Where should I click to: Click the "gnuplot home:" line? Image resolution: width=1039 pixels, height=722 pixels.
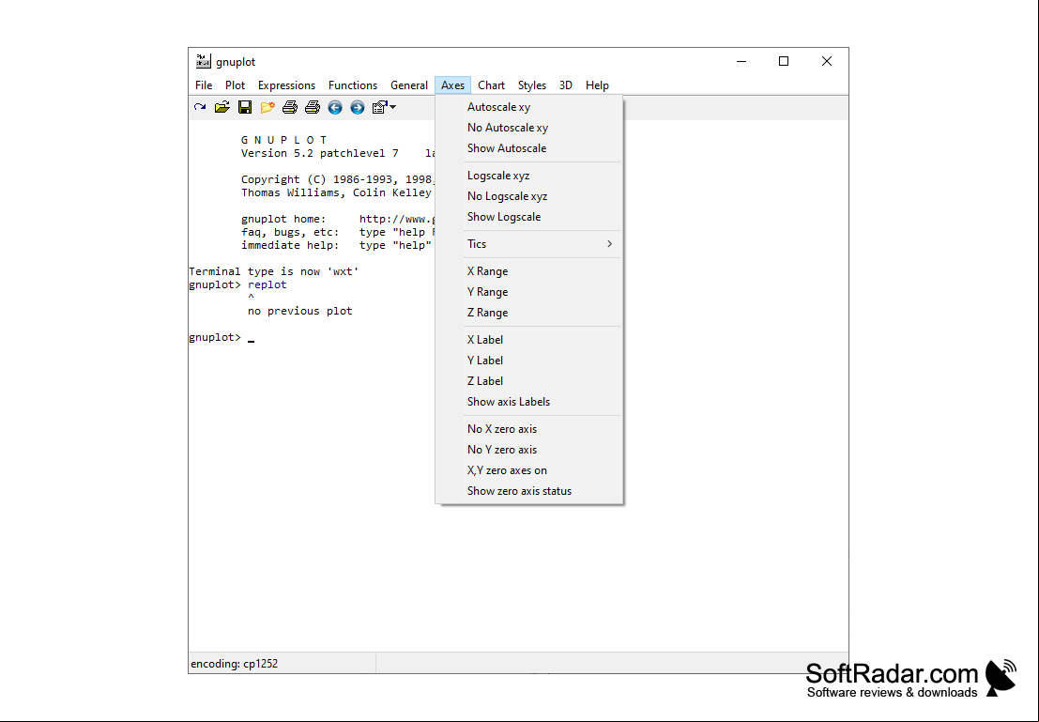click(338, 219)
